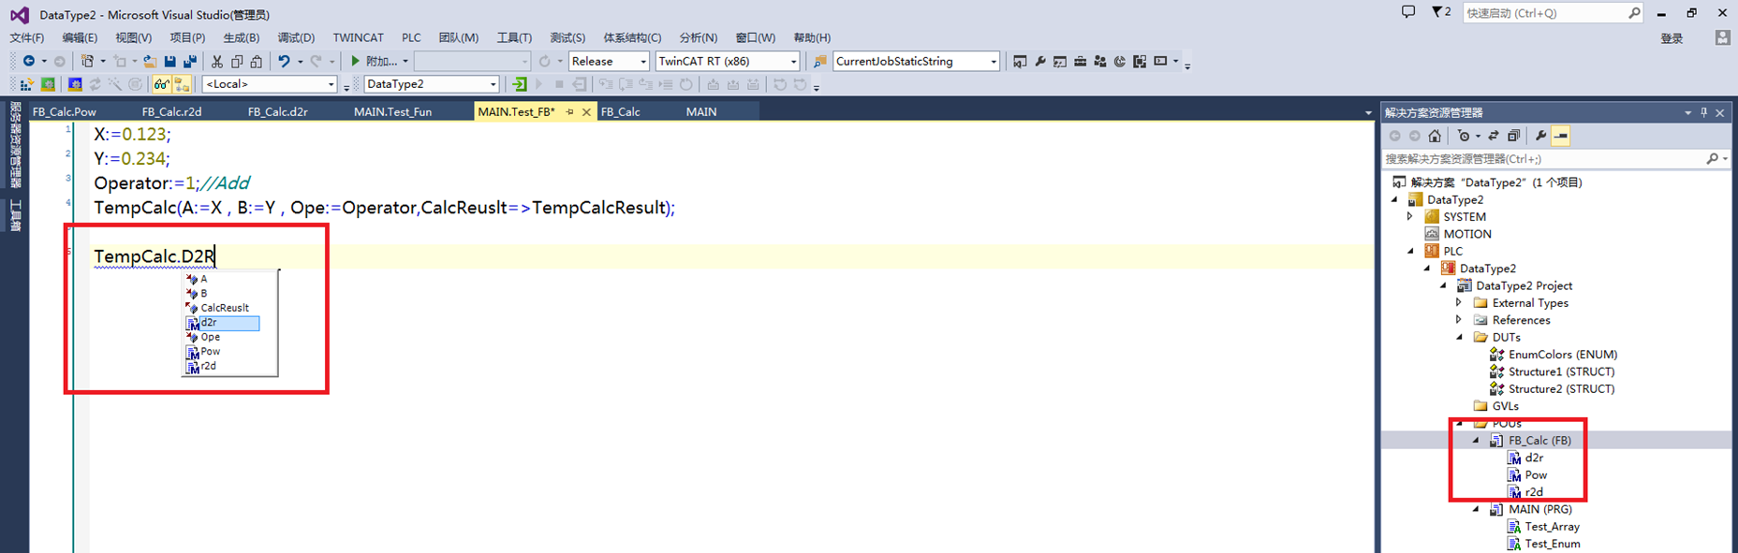Click the Solution Explorer toolbar window icon
The image size is (1738, 553).
tap(1020, 61)
